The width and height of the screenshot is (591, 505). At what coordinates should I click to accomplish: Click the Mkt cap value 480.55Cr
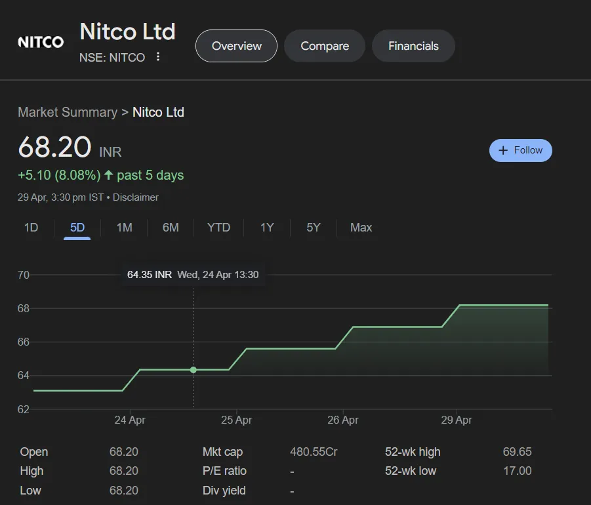click(x=314, y=452)
